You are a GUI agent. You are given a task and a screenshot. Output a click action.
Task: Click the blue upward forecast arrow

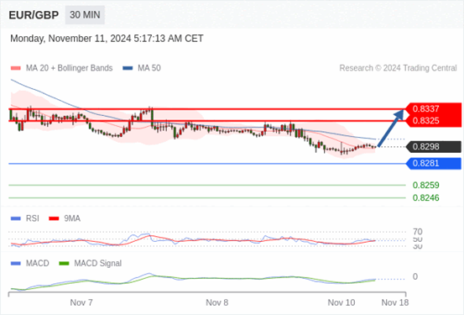[x=391, y=128]
